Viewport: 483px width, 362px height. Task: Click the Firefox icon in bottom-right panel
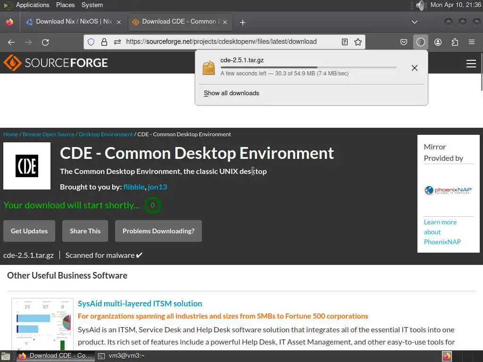tap(447, 356)
